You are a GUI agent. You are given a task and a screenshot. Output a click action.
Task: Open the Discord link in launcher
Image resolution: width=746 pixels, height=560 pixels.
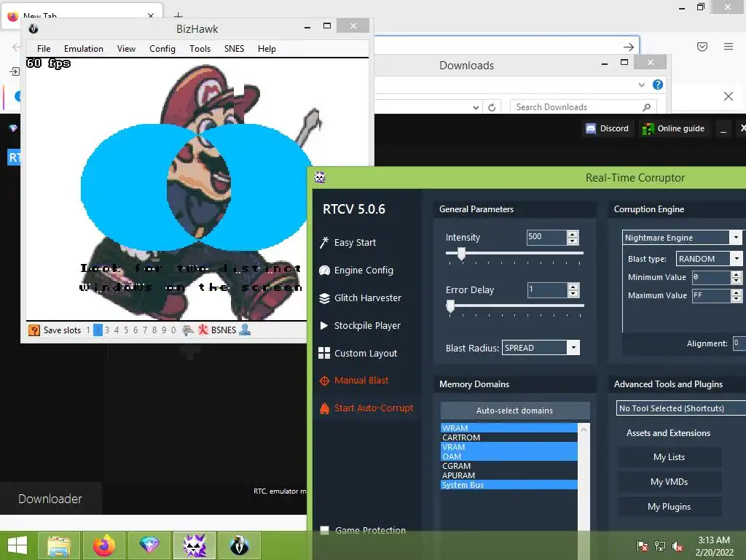pyautogui.click(x=607, y=128)
